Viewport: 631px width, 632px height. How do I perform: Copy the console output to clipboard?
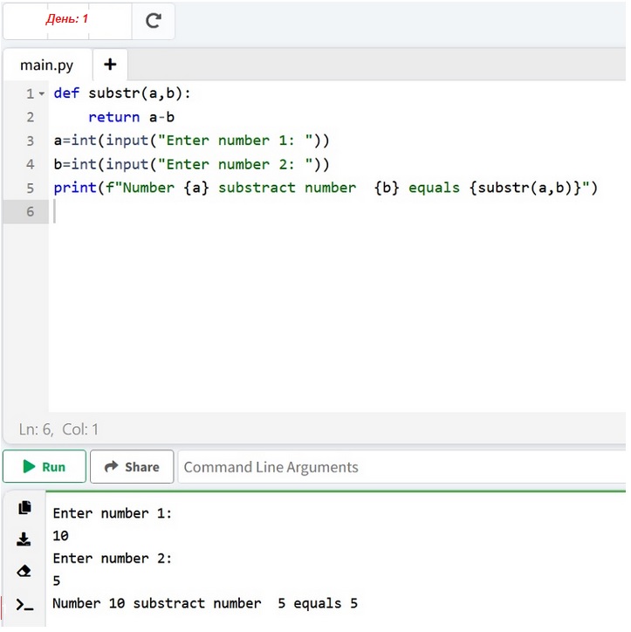24,508
